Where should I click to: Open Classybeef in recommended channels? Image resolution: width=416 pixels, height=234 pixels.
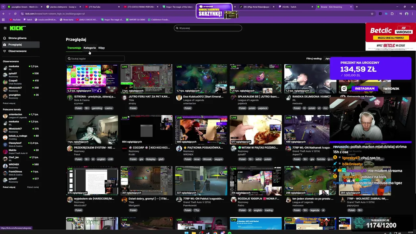(21, 144)
